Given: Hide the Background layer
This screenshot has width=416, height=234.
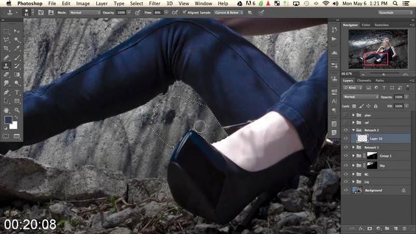Looking at the screenshot, I should (x=345, y=190).
